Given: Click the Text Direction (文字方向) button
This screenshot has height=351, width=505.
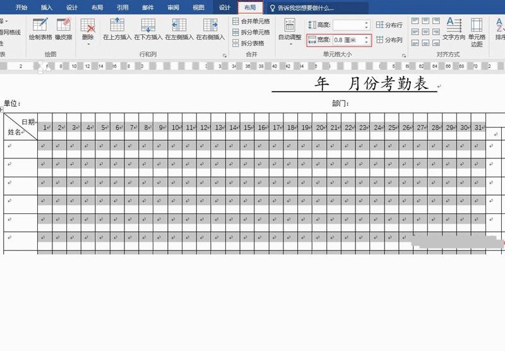Looking at the screenshot, I should tap(454, 29).
